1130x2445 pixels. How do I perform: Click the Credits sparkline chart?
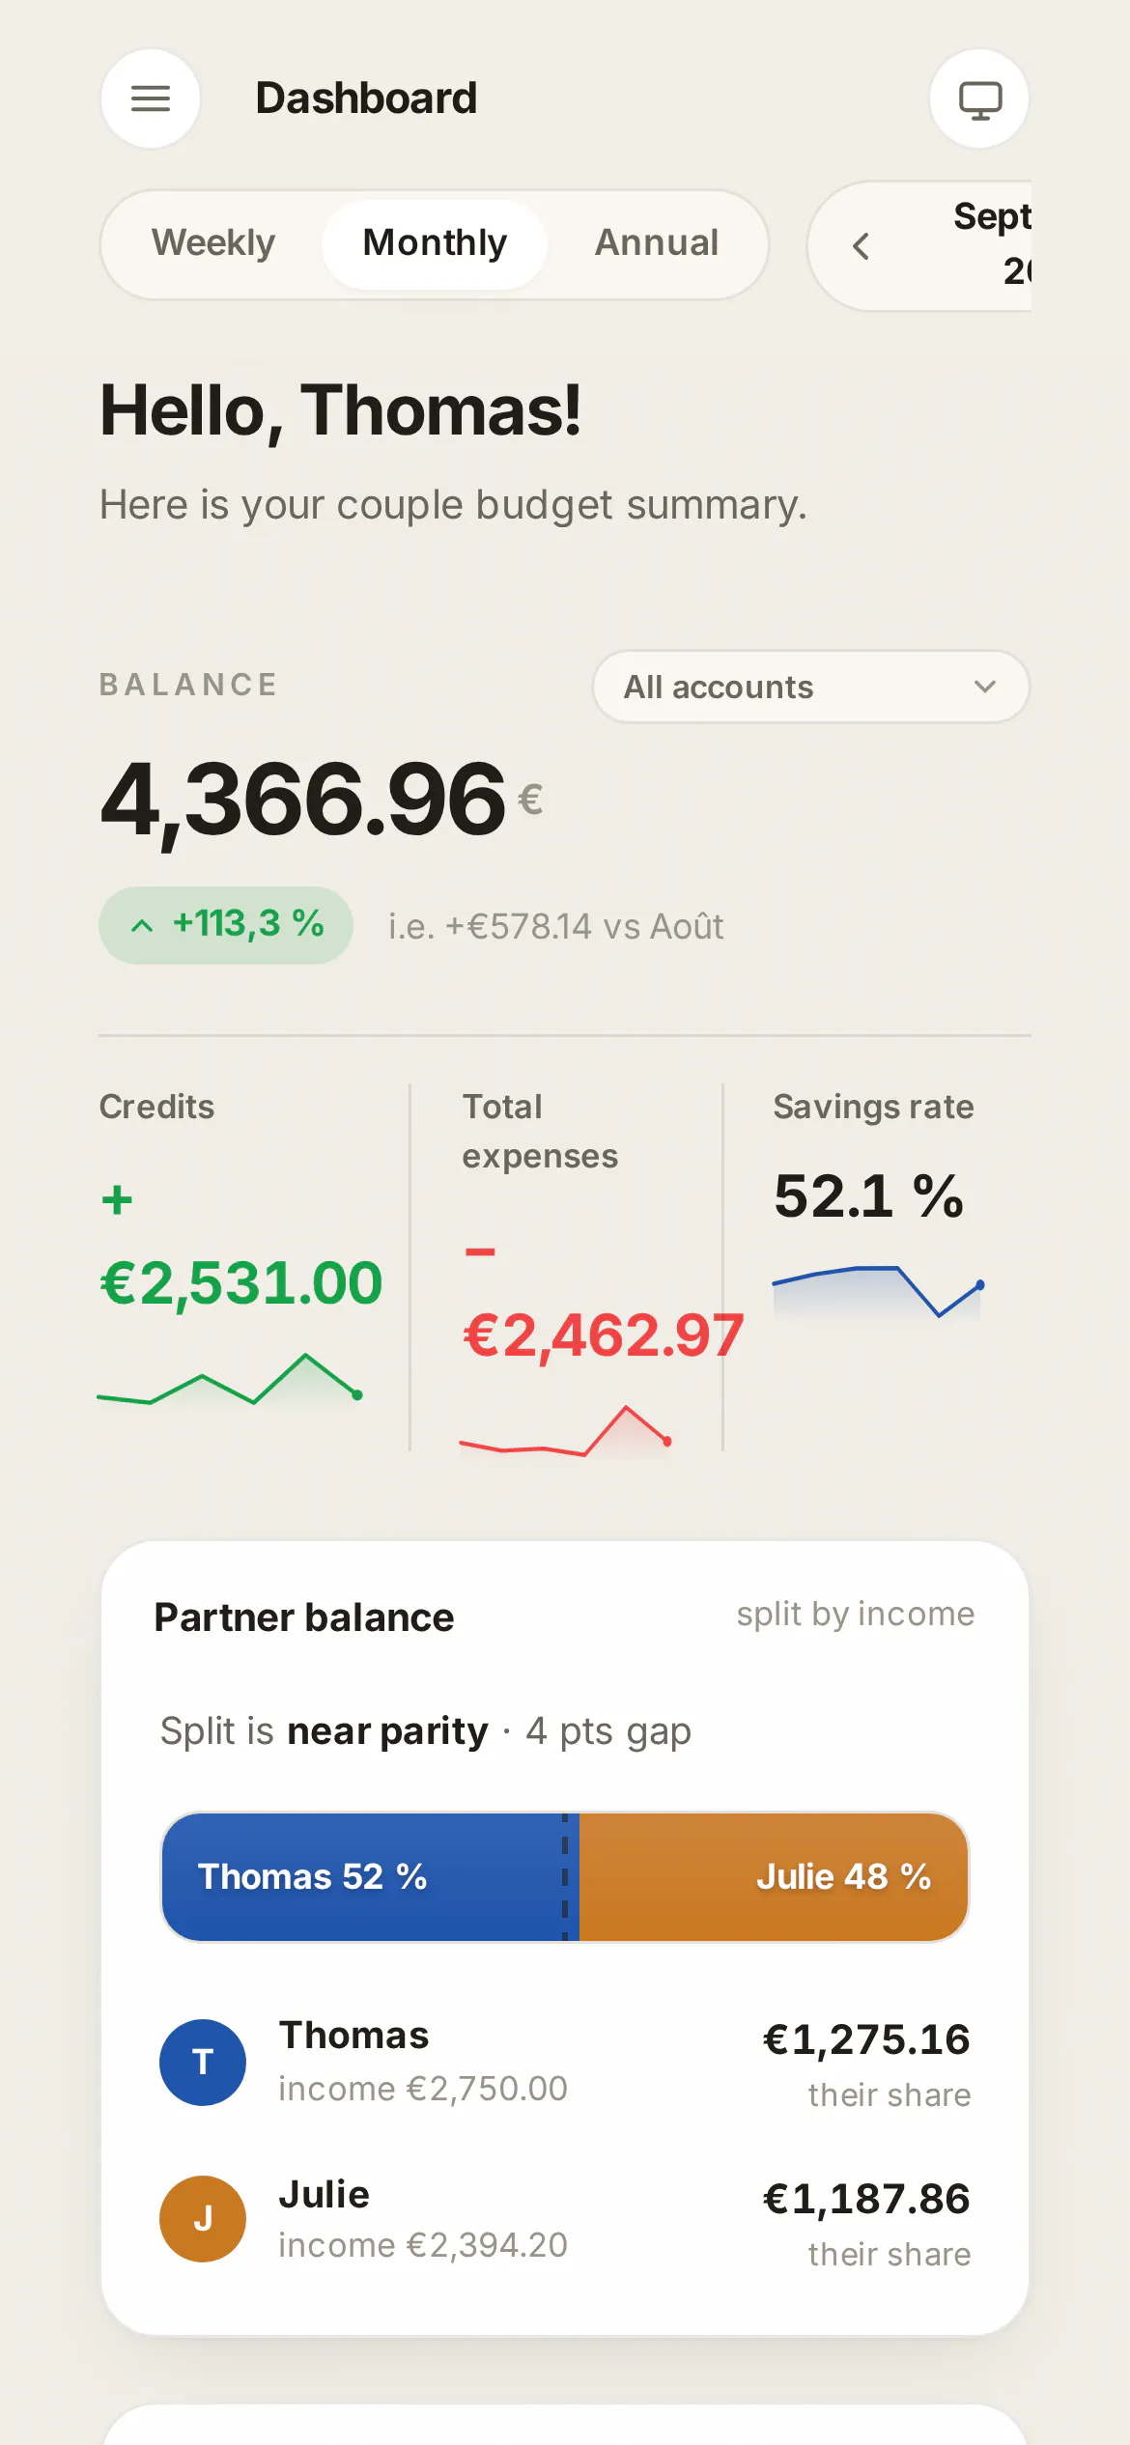click(230, 1379)
